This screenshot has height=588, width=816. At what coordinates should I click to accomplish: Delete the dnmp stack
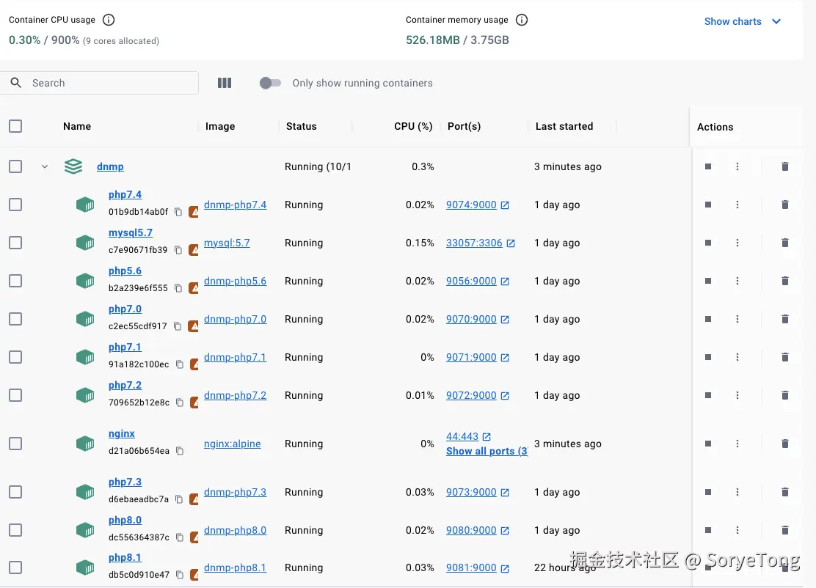coord(784,166)
